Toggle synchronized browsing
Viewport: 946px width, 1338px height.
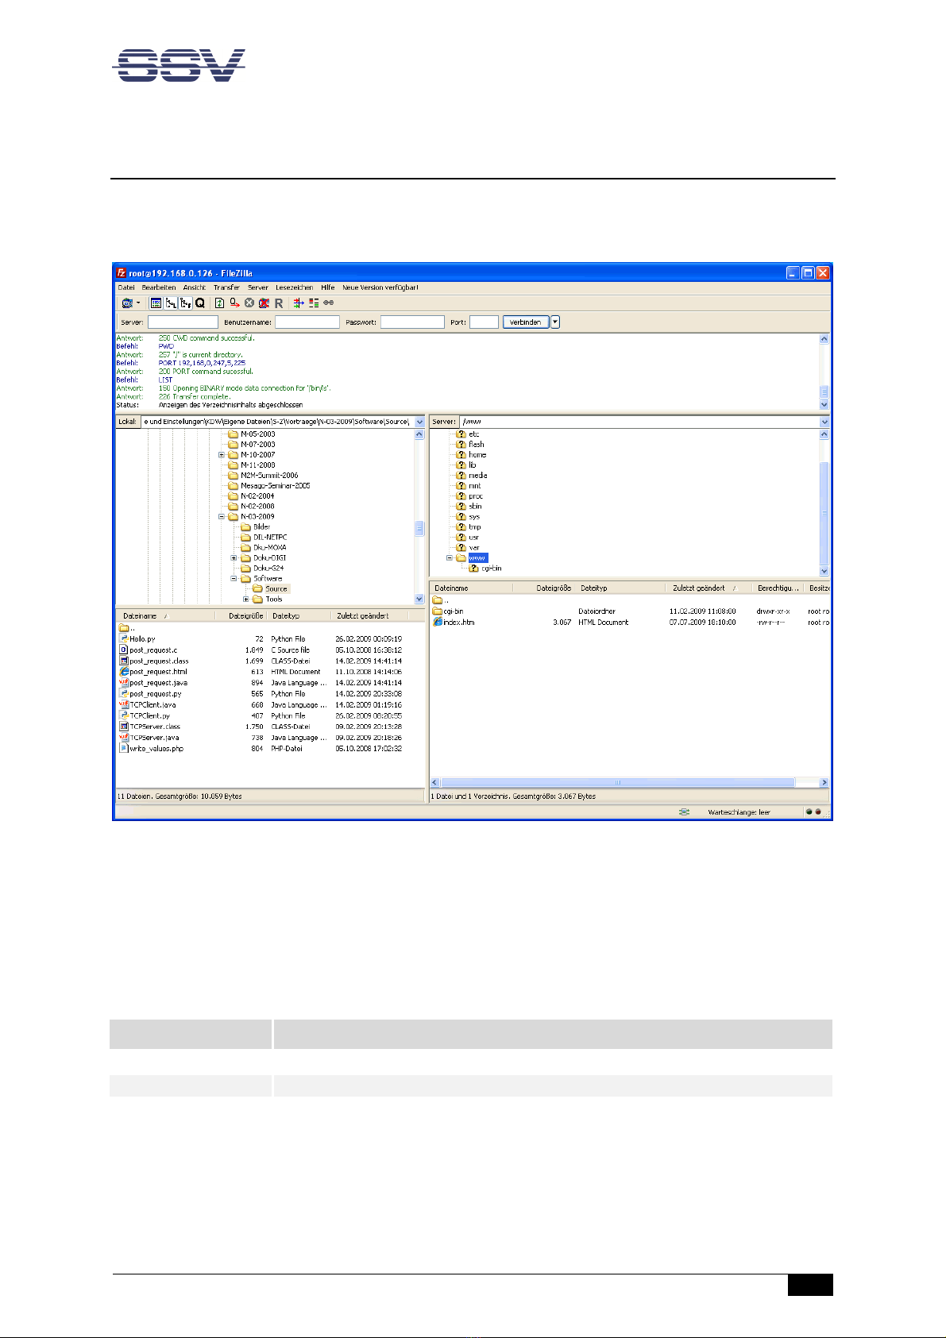329,303
